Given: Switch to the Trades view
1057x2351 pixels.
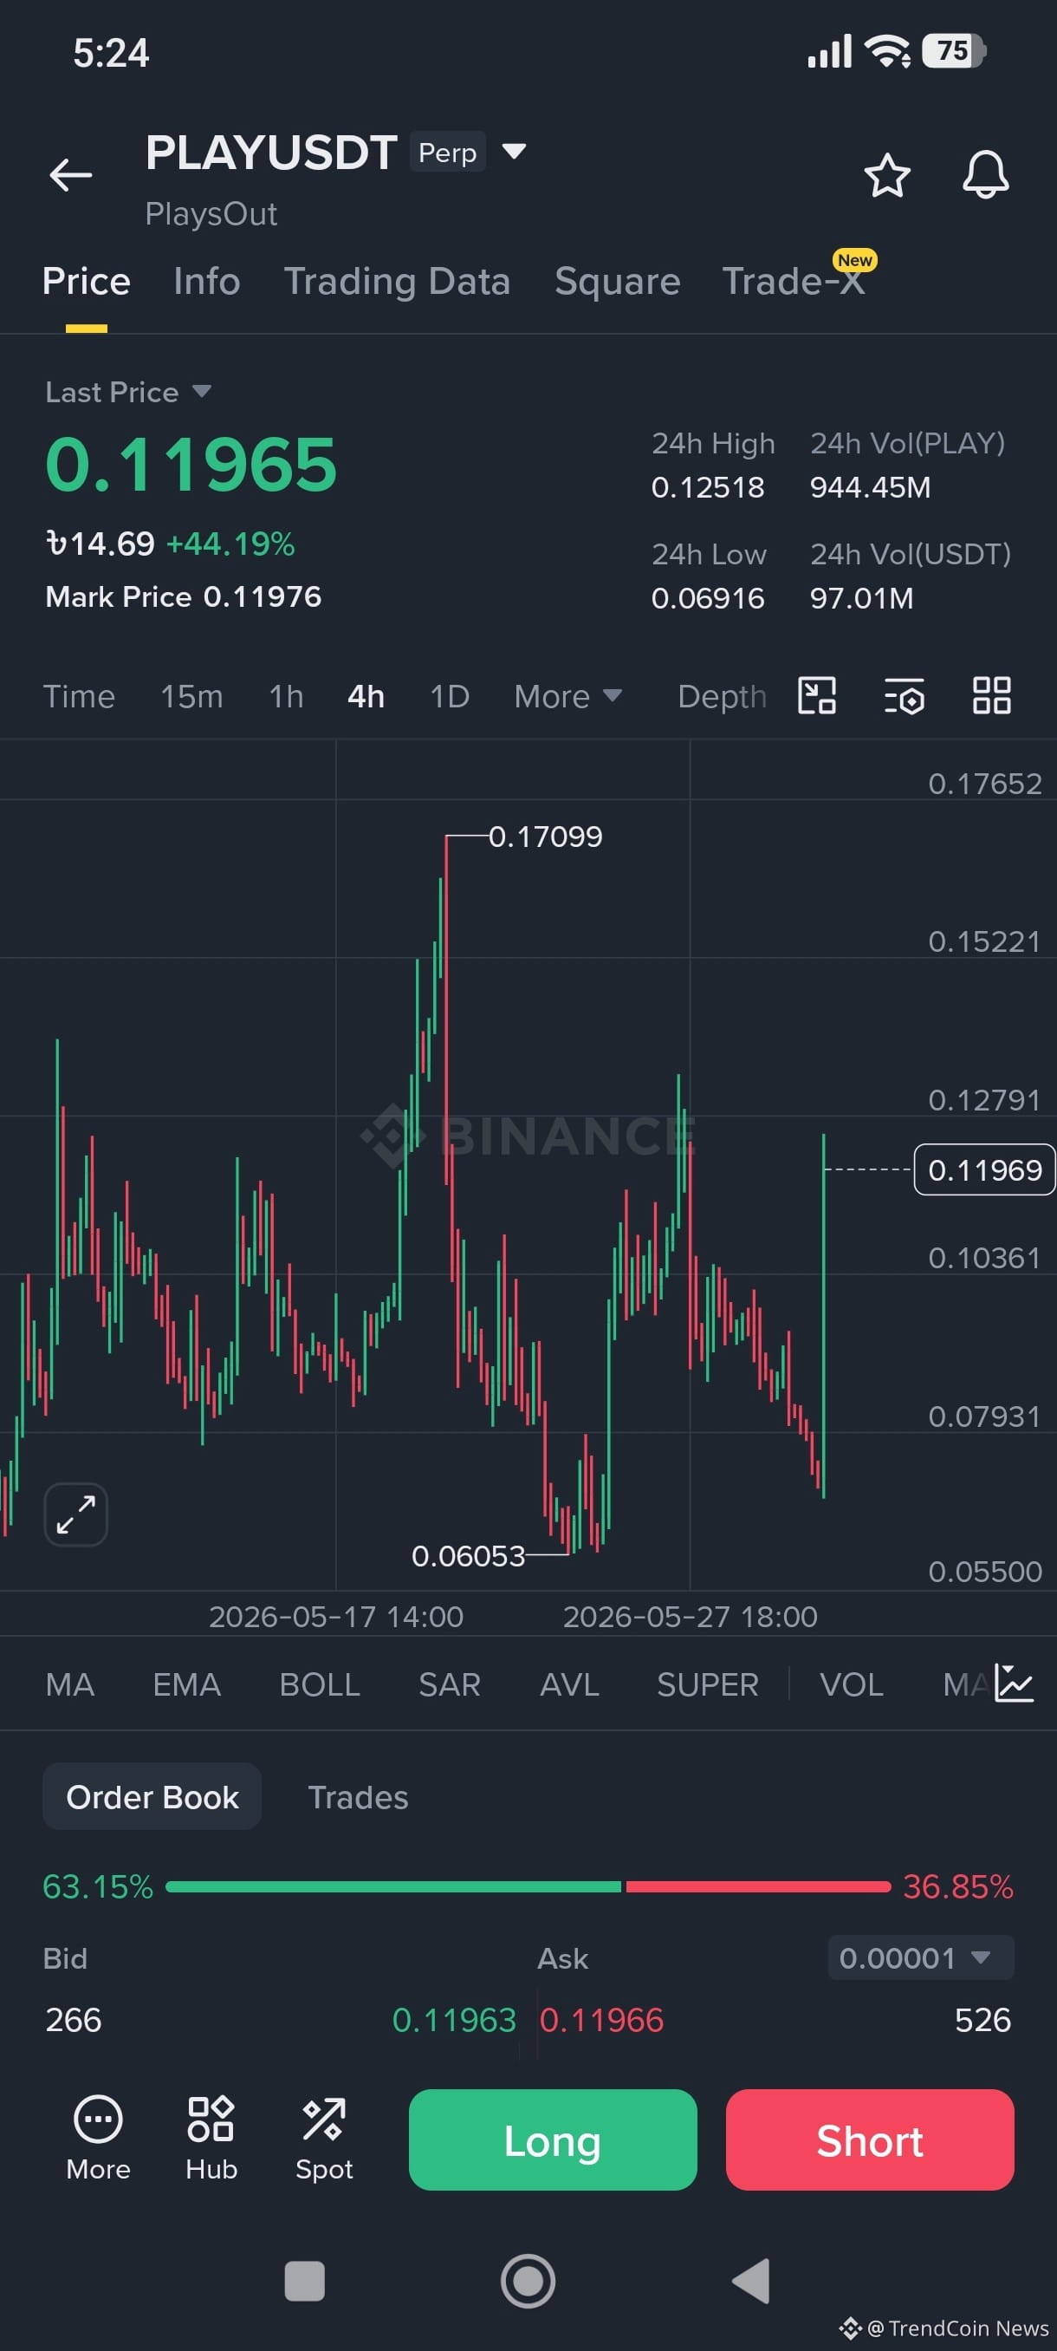Looking at the screenshot, I should (x=358, y=1797).
